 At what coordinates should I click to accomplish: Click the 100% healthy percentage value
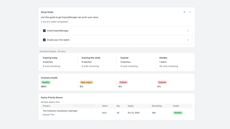pyautogui.click(x=44, y=87)
